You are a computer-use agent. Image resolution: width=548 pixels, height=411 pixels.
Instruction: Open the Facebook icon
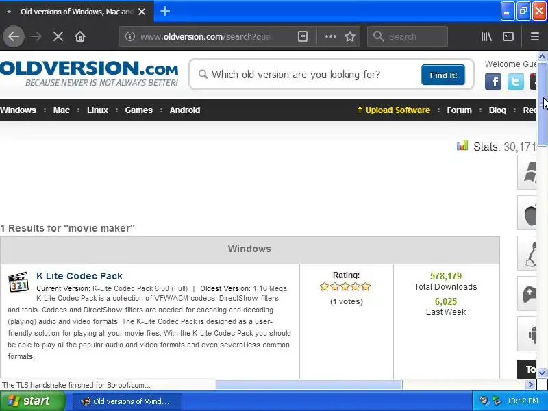tap(493, 82)
